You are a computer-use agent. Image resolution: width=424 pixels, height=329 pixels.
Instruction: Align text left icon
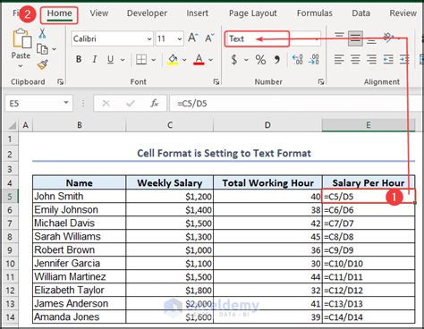click(339, 59)
